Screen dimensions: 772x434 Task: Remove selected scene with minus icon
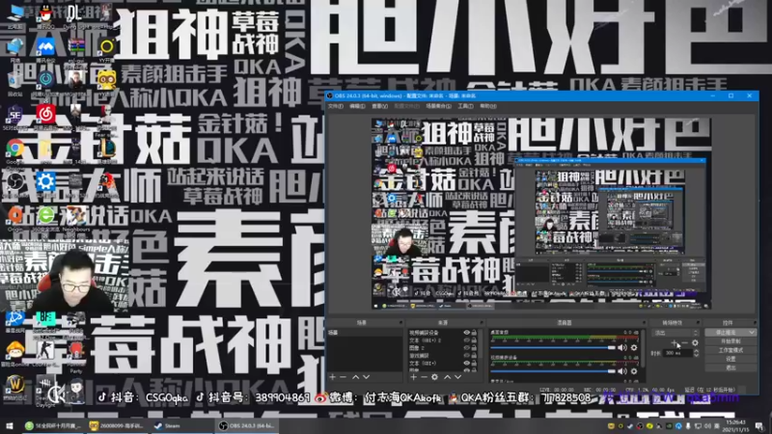(344, 377)
